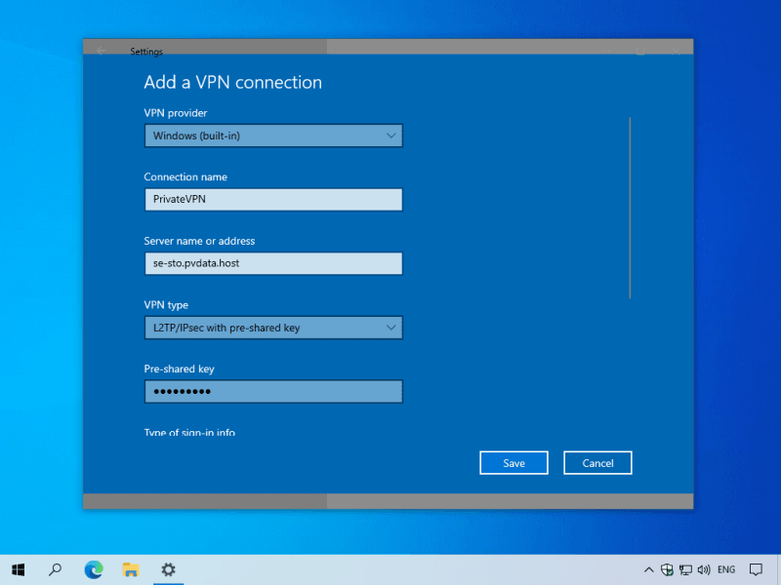Focus the Server name or address field
781x585 pixels.
point(273,263)
